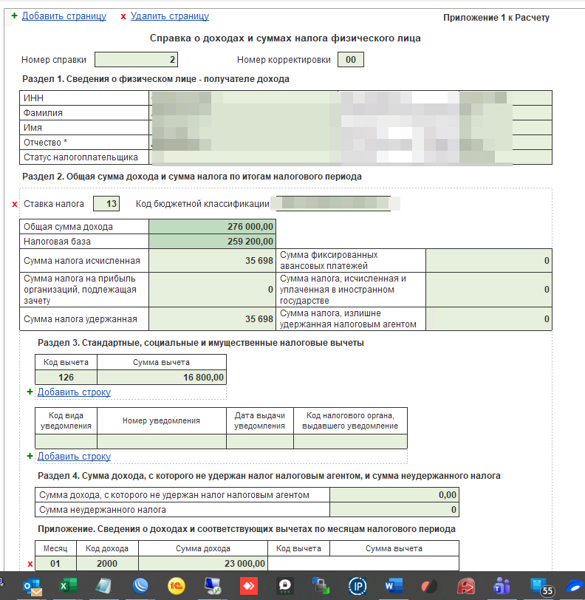Open AnyDesk from the taskbar
Image resolution: width=585 pixels, height=600 pixels.
coord(249,587)
